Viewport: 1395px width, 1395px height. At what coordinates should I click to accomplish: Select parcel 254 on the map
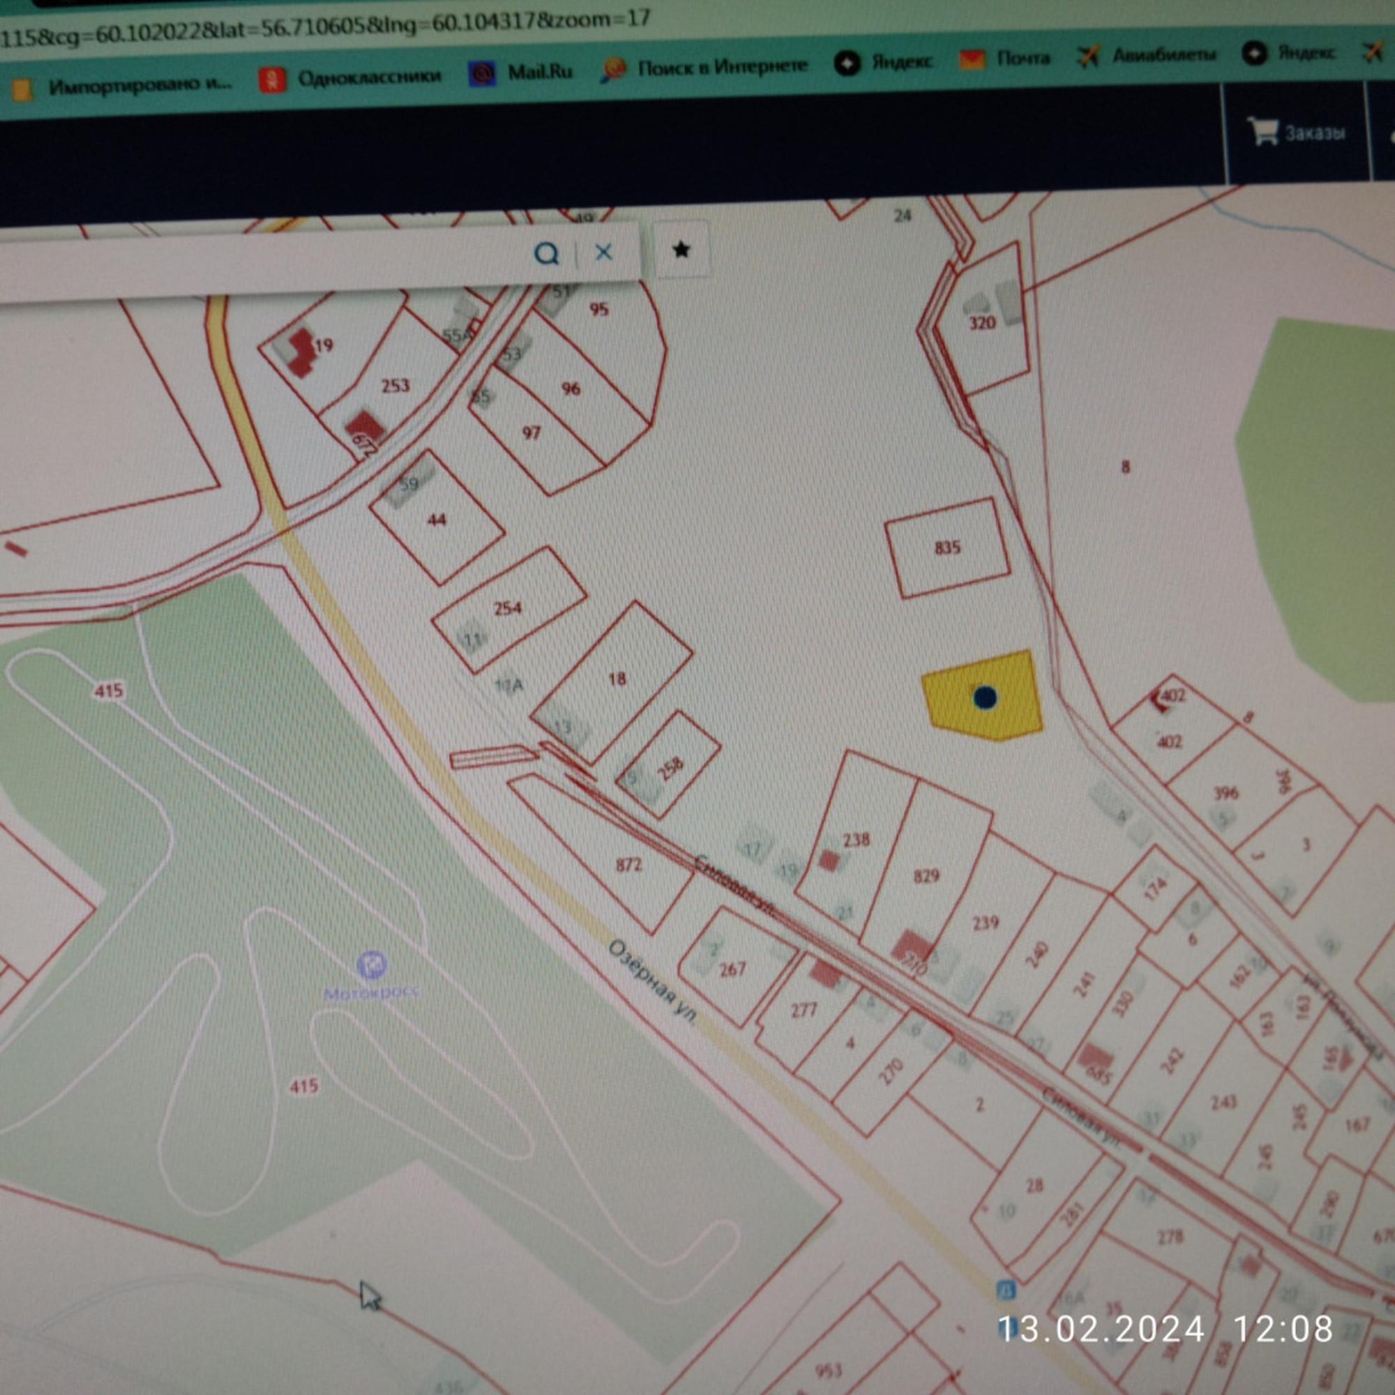click(x=508, y=608)
